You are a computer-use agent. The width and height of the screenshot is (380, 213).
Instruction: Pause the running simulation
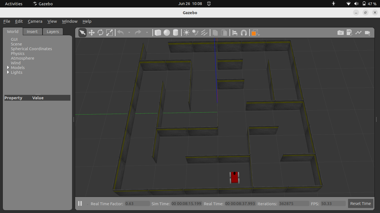click(80, 203)
